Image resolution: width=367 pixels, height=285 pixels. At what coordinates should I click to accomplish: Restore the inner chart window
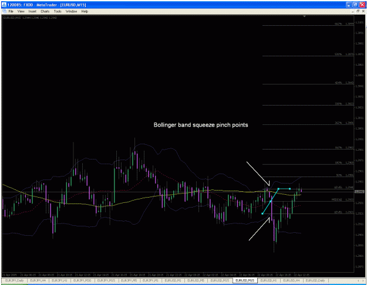[x=358, y=11]
